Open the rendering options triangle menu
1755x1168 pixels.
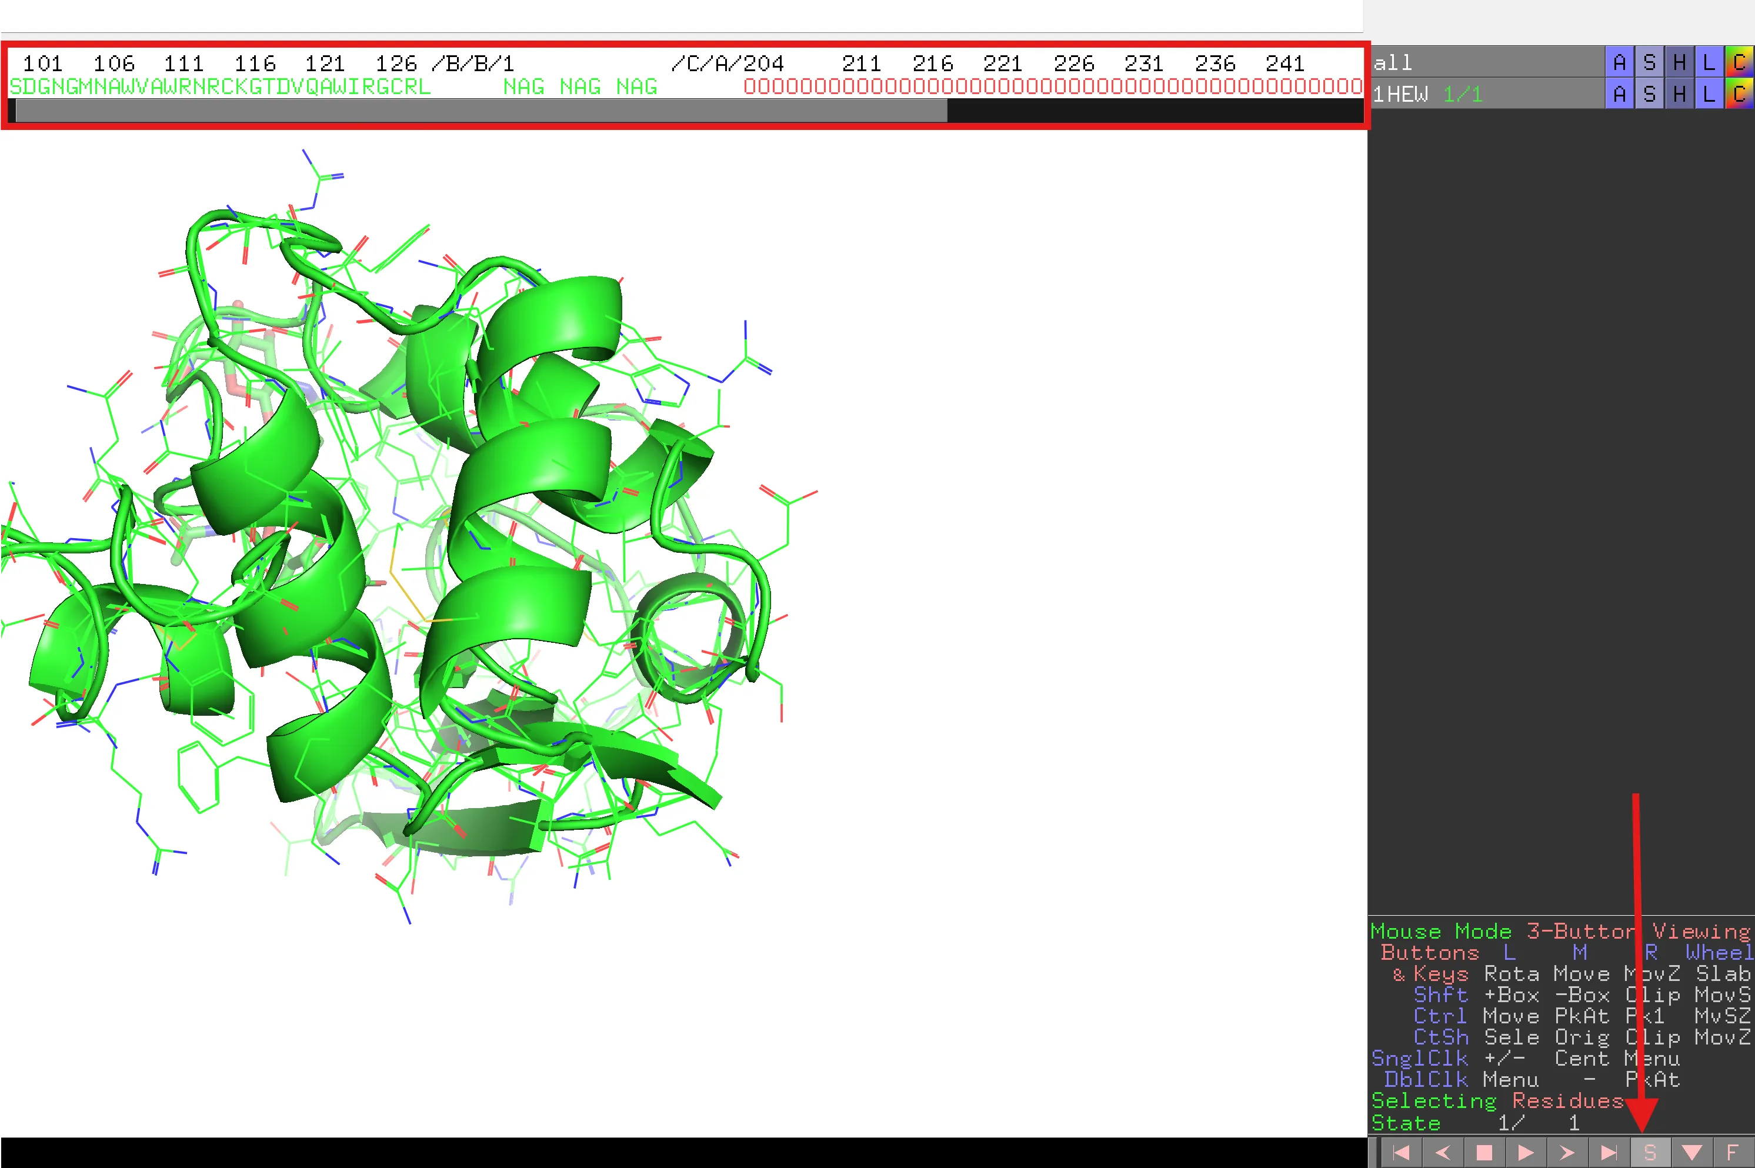(x=1691, y=1152)
